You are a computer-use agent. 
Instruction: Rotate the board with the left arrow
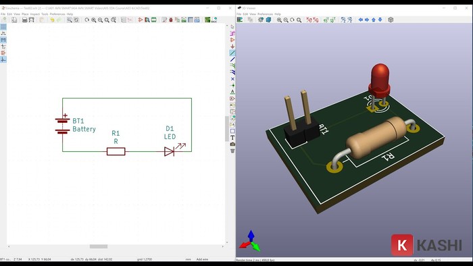(360, 20)
